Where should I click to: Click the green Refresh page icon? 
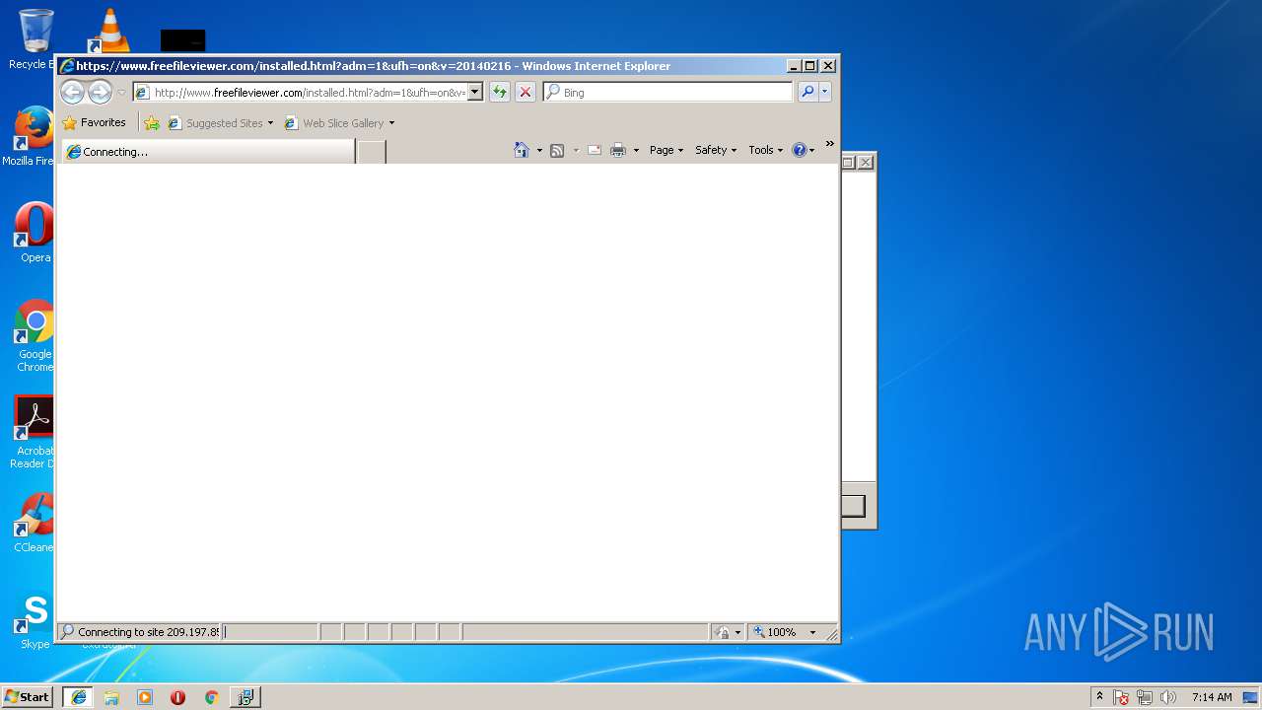click(500, 93)
